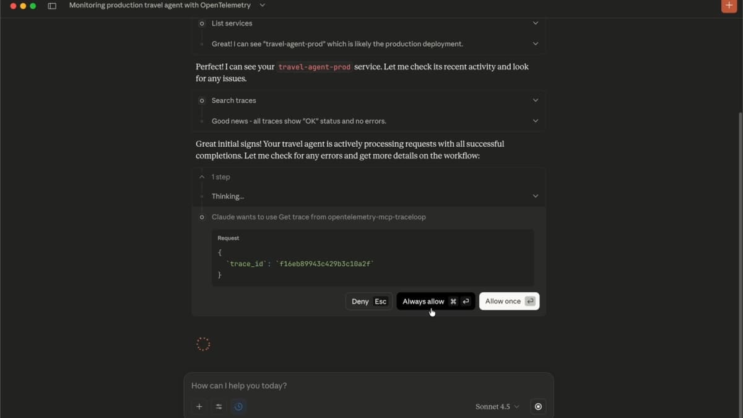The width and height of the screenshot is (743, 418).
Task: Expand the Thinking... disclosure chevron
Action: tap(535, 196)
